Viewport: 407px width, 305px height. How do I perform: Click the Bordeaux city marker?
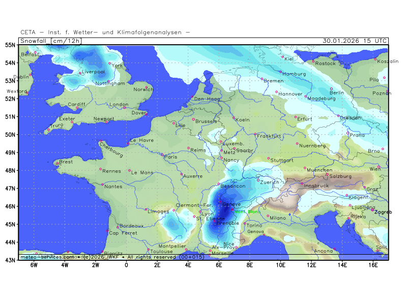tap(118, 227)
